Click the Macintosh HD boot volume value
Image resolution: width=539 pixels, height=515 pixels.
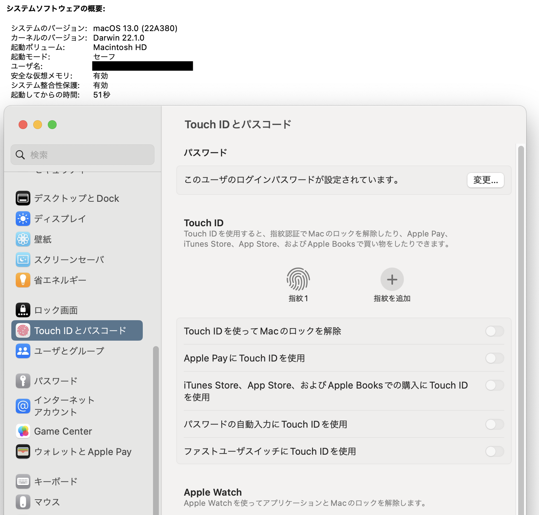120,47
